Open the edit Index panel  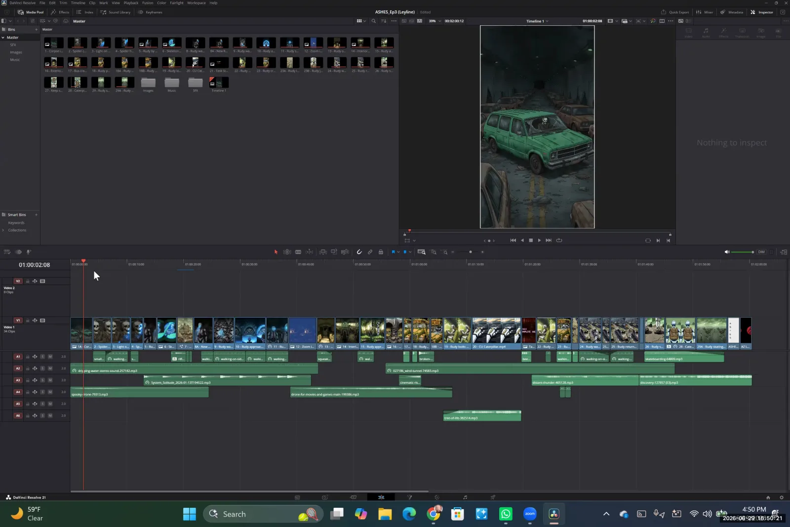tap(84, 12)
